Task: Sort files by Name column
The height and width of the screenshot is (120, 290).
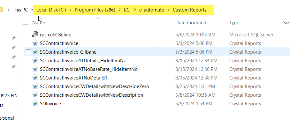Action: [x=39, y=23]
